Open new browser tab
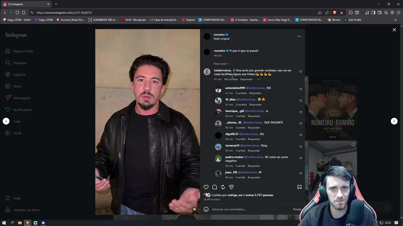This screenshot has width=403, height=226. [x=56, y=4]
